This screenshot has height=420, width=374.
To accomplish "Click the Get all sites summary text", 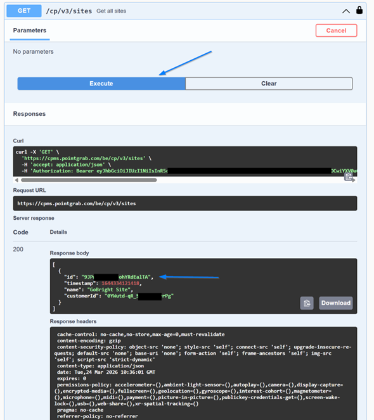I will (112, 11).
